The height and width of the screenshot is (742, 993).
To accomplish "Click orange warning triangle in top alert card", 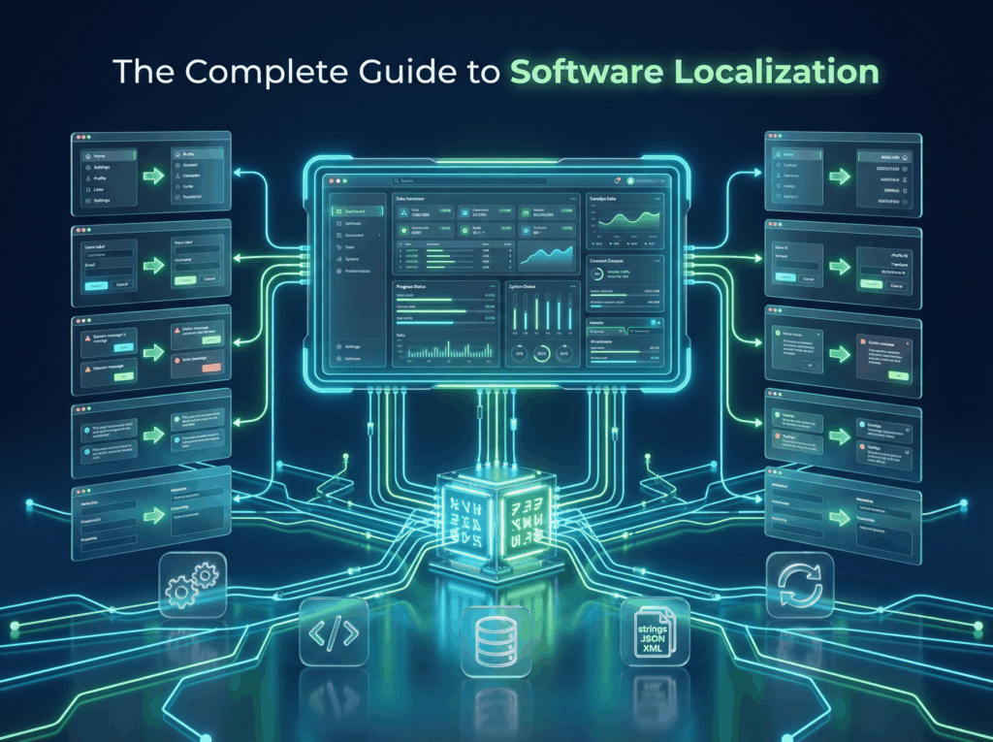I will point(87,339).
